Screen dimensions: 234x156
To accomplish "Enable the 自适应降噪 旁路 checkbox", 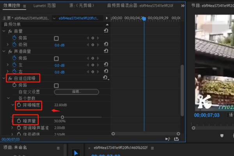I will pyautogui.click(x=56, y=86).
